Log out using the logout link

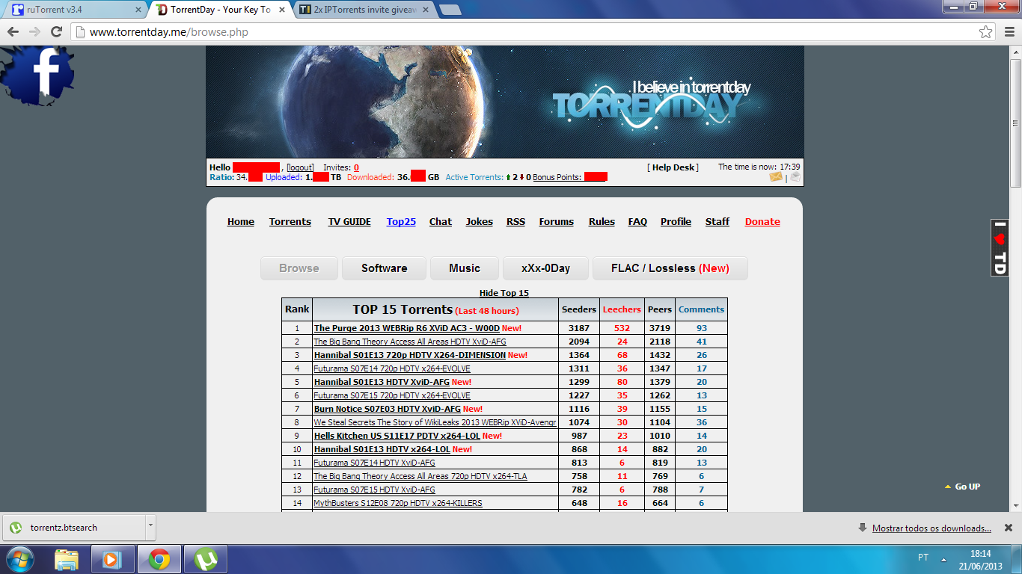coord(301,167)
